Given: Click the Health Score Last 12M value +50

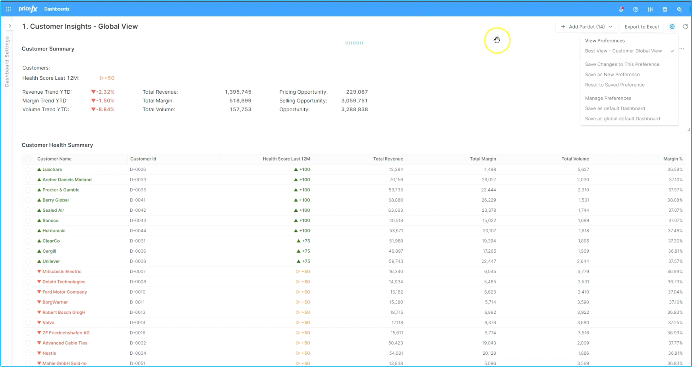Looking at the screenshot, I should click(107, 78).
